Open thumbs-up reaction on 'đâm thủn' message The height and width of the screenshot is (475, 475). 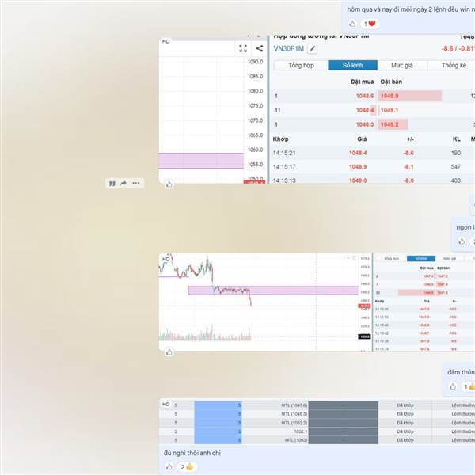coord(469,386)
